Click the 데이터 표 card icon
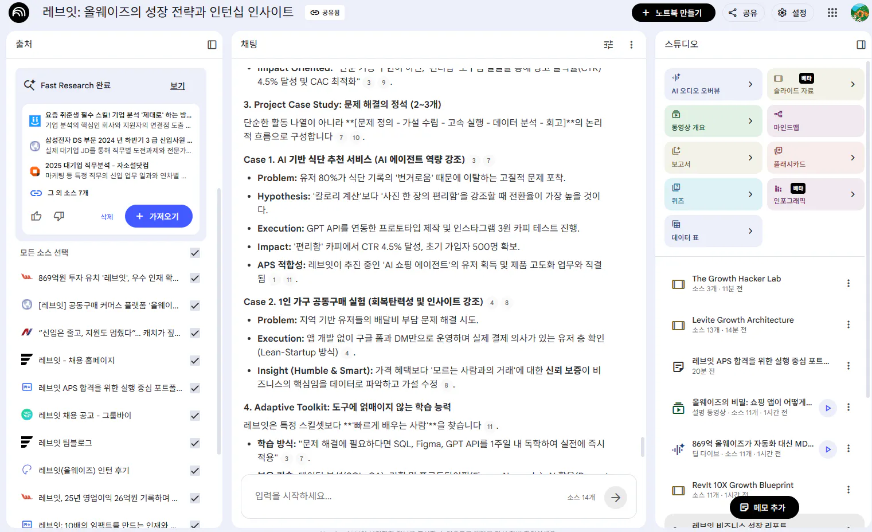The height and width of the screenshot is (532, 872). click(x=676, y=224)
